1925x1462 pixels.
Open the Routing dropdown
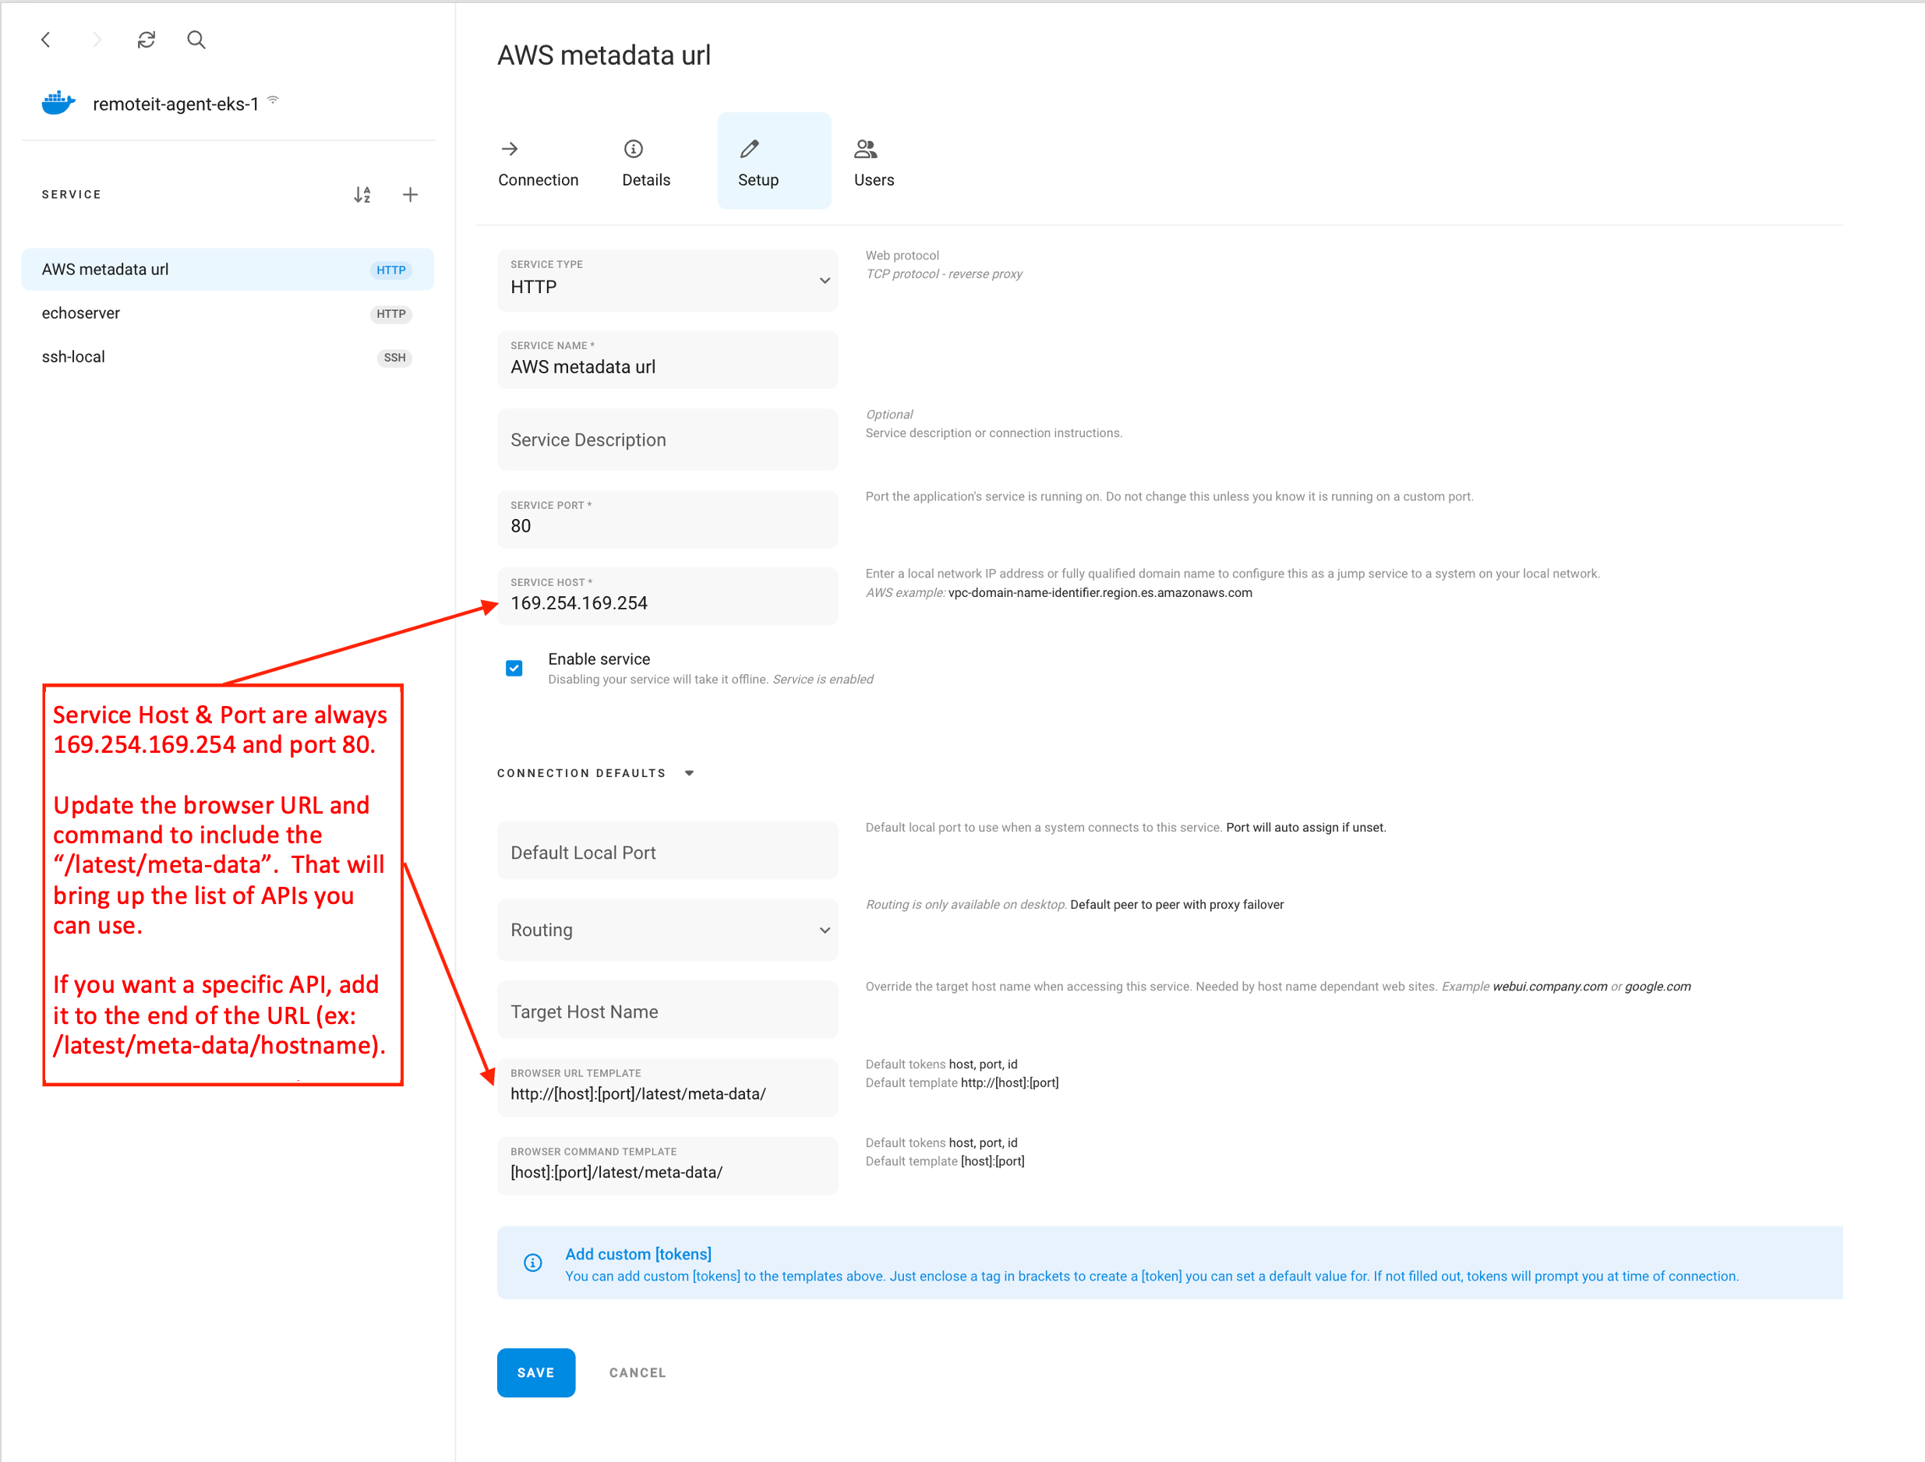click(x=667, y=931)
